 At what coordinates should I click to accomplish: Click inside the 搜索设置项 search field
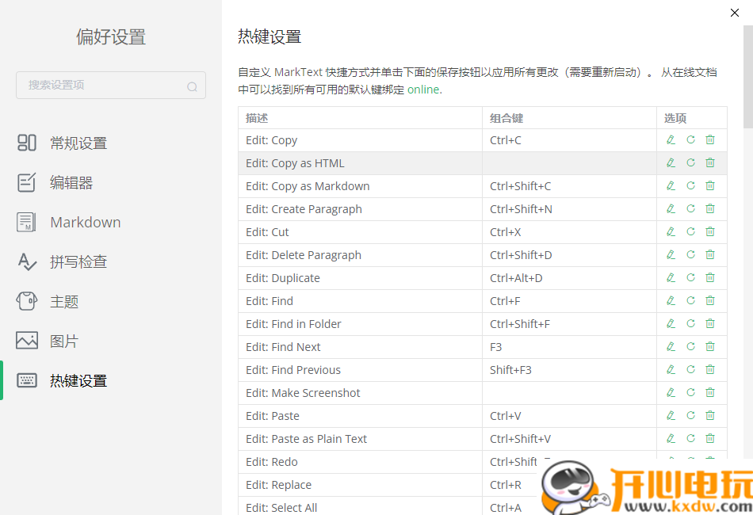point(95,86)
